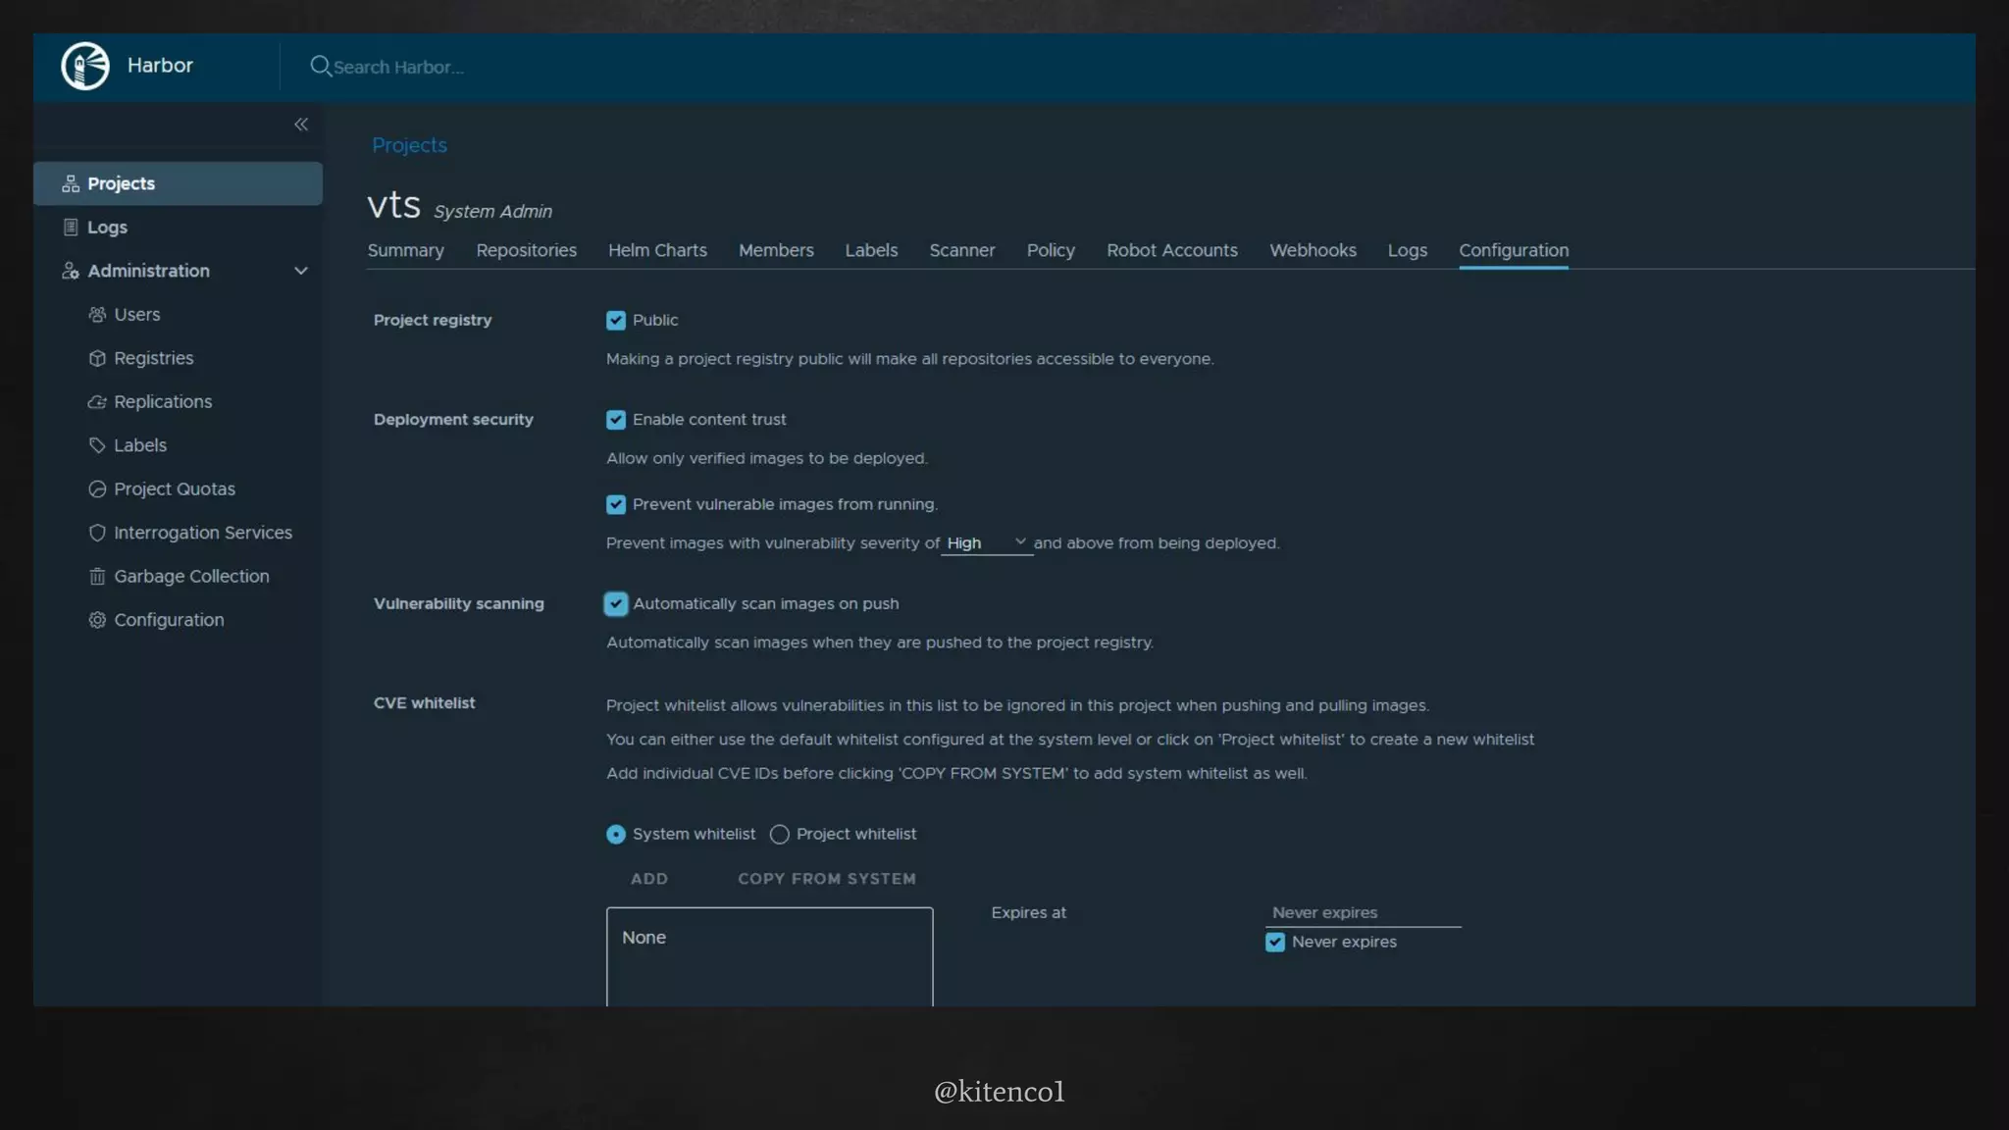Uncheck the Public project registry checkbox

click(616, 321)
